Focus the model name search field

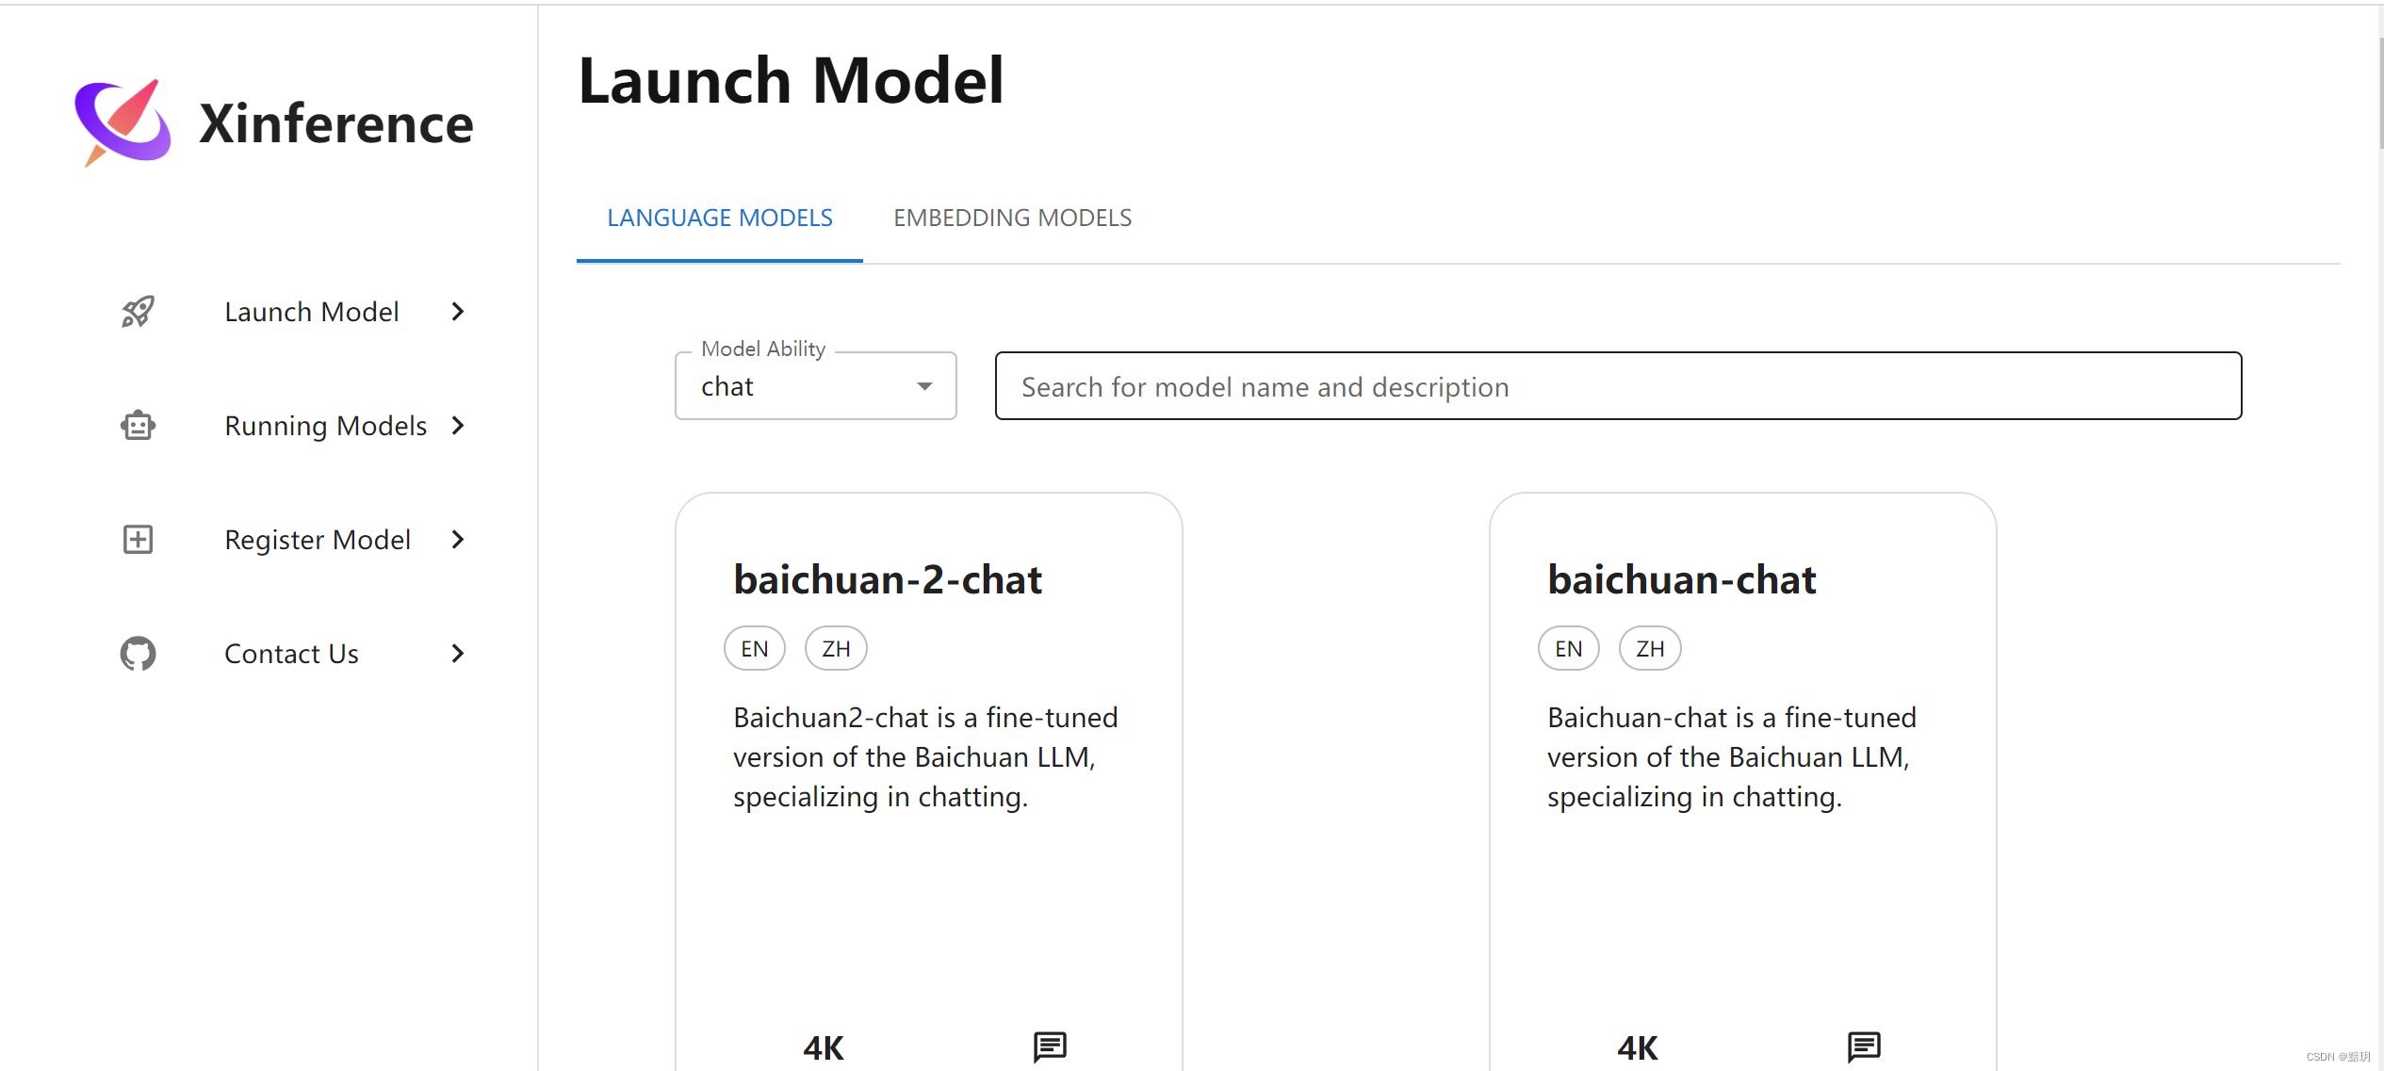click(1618, 386)
